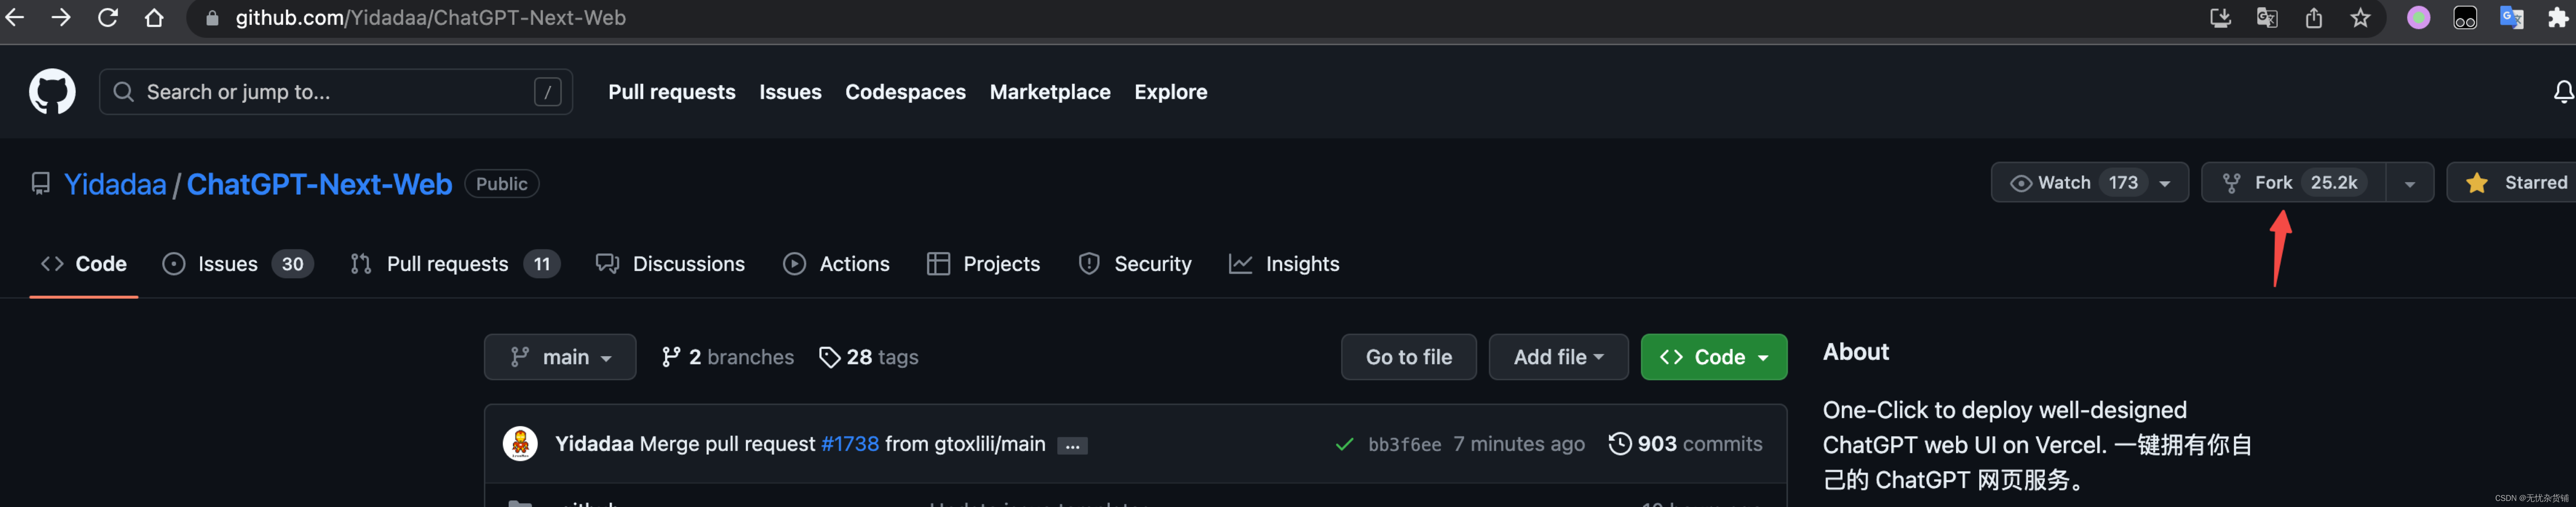Expand the commit message ellipsis button
Image resolution: width=2576 pixels, height=507 pixels.
click(x=1072, y=446)
